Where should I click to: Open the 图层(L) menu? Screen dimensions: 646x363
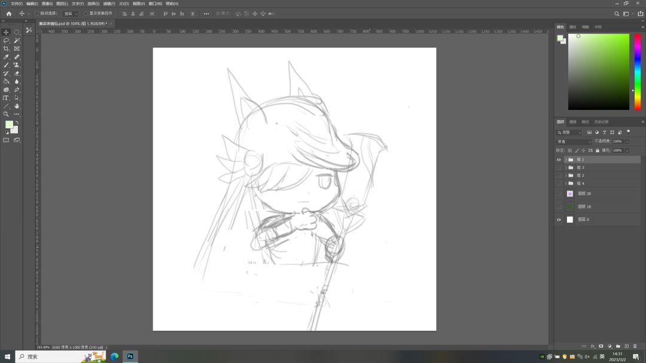pyautogui.click(x=62, y=4)
